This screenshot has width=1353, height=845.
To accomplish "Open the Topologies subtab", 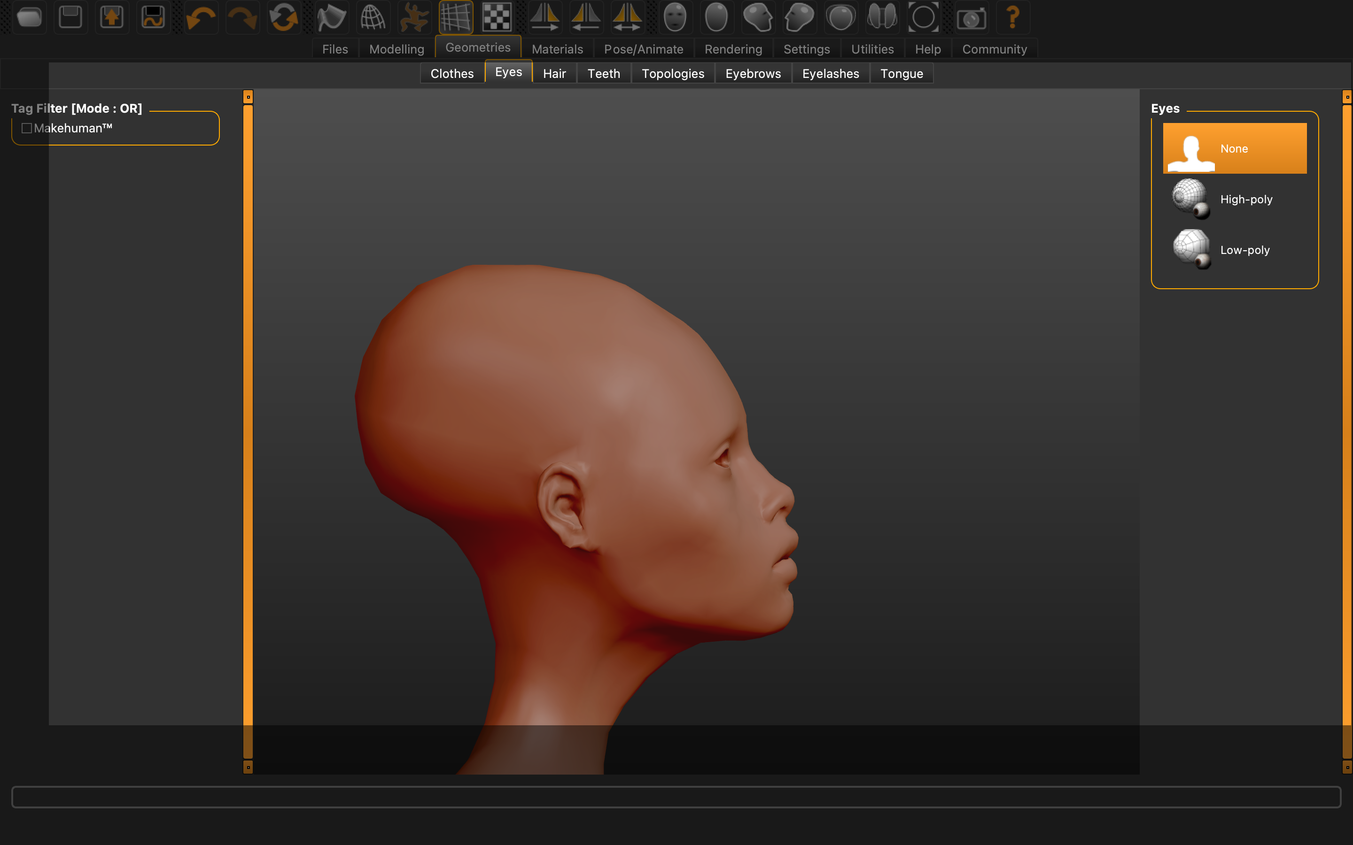I will pyautogui.click(x=673, y=74).
